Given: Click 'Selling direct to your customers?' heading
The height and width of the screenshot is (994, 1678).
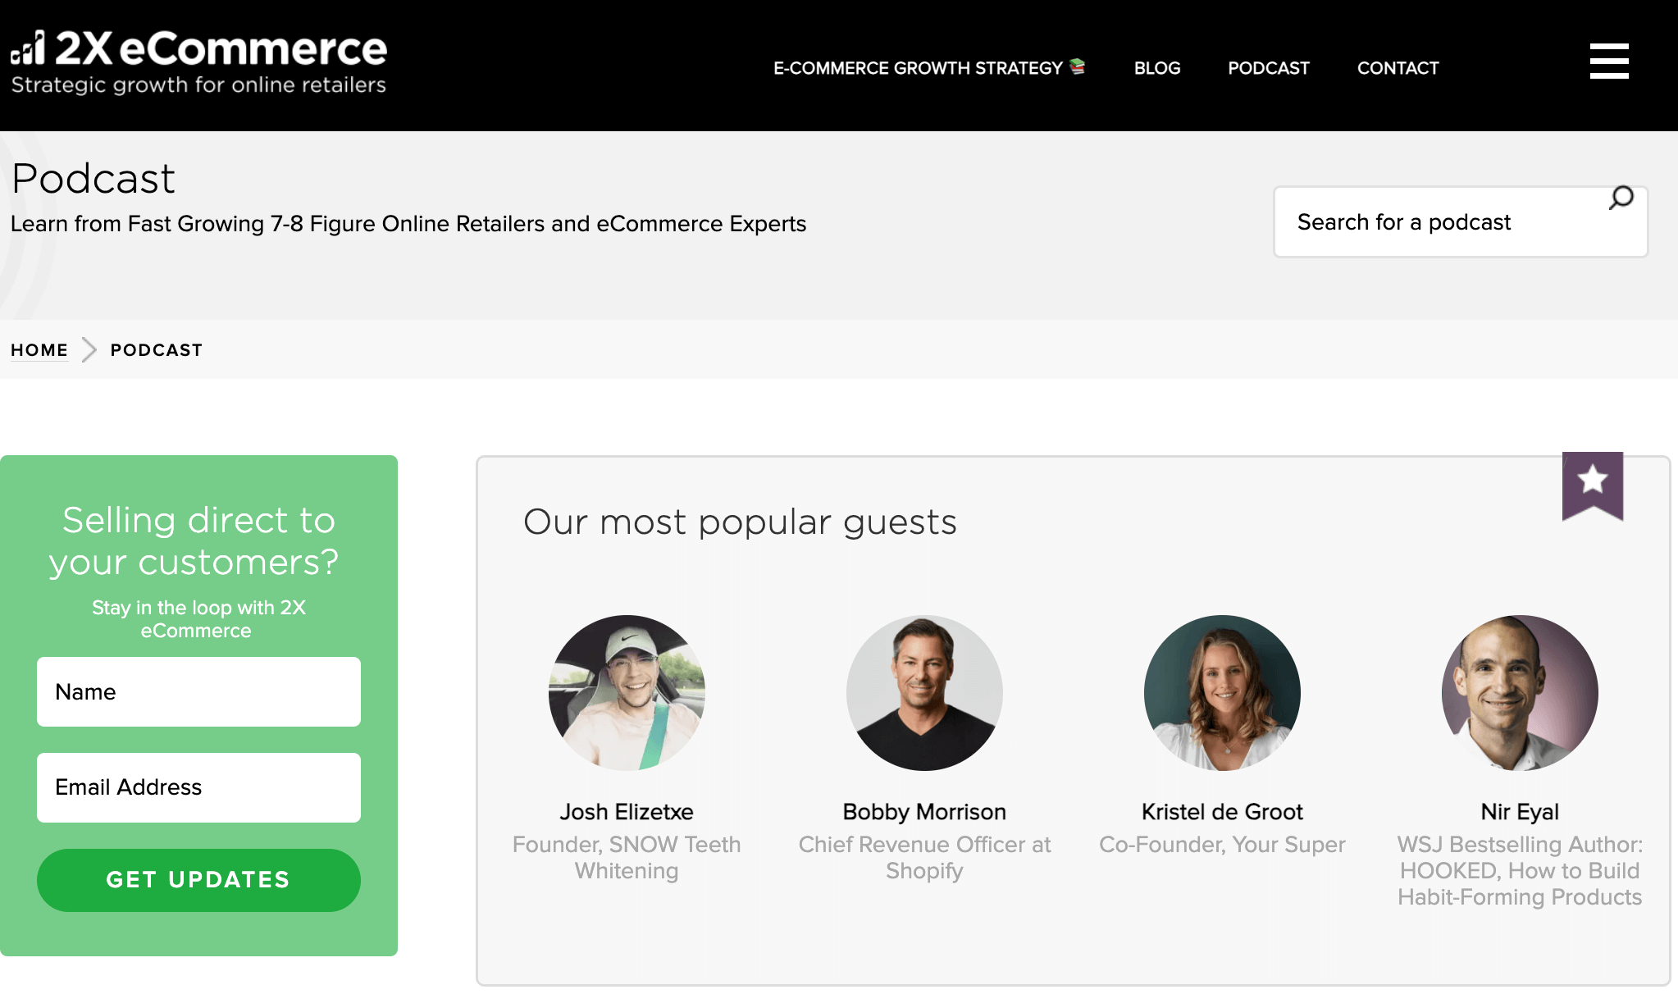Looking at the screenshot, I should pos(194,541).
